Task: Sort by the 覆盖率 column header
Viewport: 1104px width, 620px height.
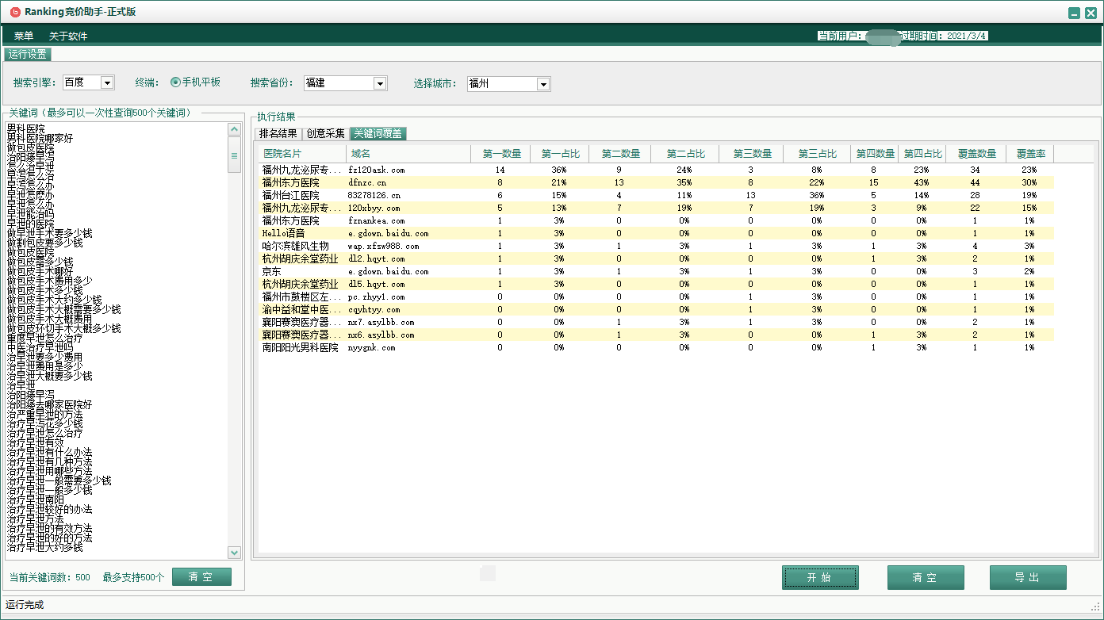Action: tap(1030, 153)
